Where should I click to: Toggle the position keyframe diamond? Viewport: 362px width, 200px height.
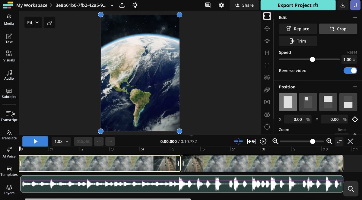[x=355, y=119]
